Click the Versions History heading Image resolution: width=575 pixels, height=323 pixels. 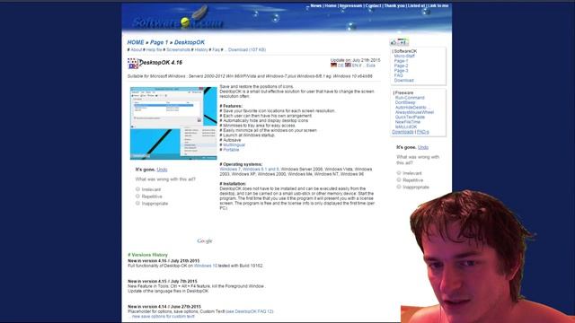pyautogui.click(x=147, y=255)
